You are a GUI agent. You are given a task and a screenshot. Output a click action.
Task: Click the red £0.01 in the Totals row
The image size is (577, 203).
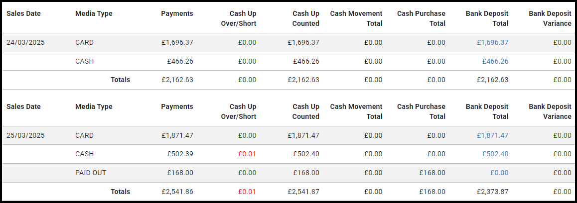click(x=247, y=192)
